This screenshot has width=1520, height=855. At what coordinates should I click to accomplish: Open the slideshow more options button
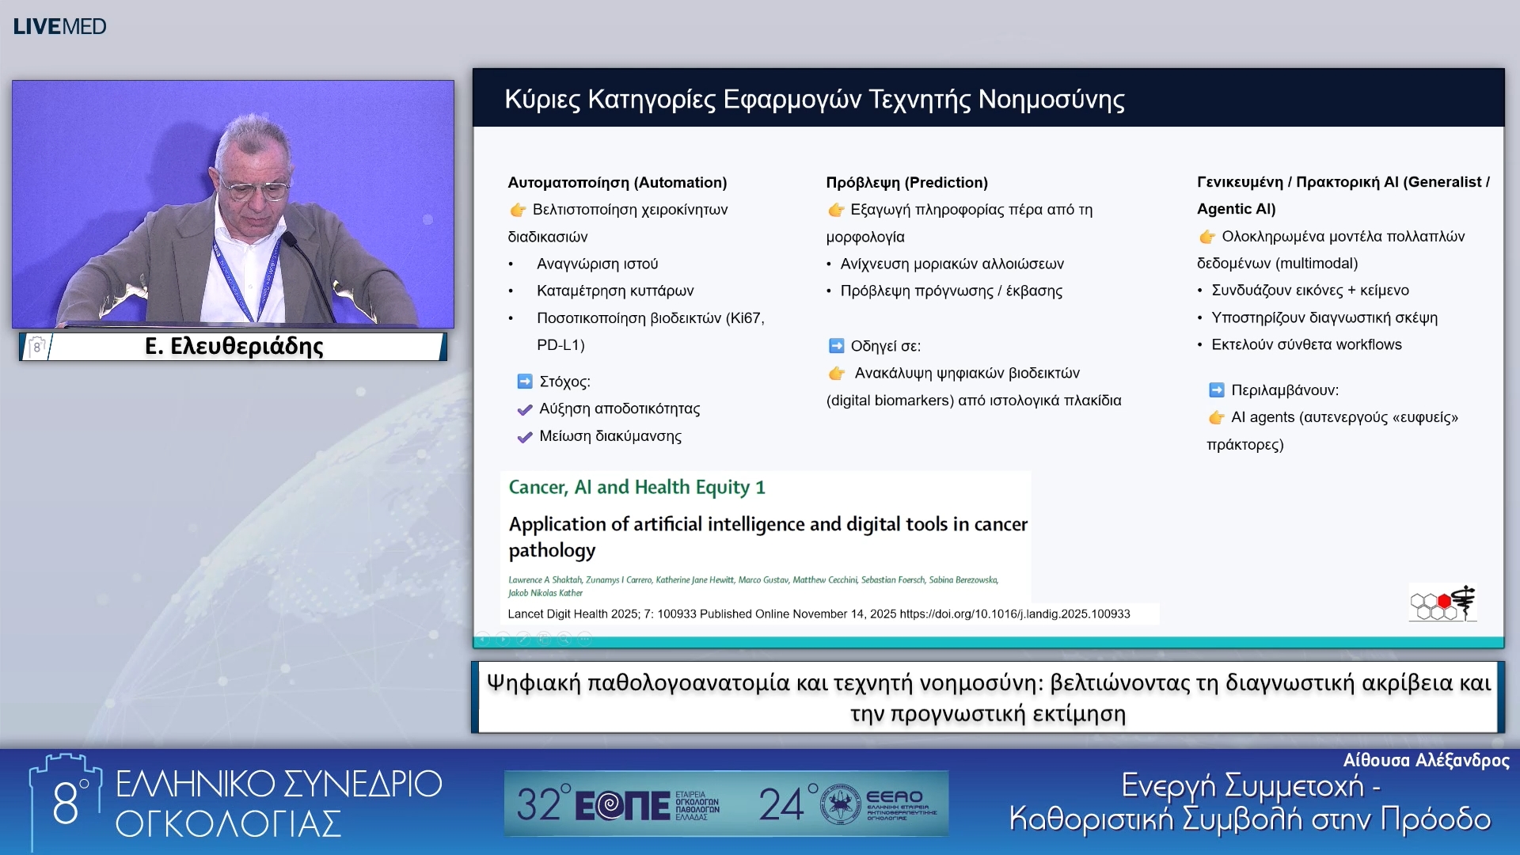(x=585, y=638)
